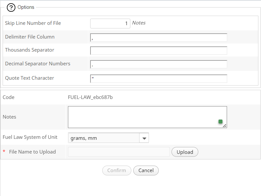Click the Options section heading
This screenshot has width=261, height=196.
point(26,7)
